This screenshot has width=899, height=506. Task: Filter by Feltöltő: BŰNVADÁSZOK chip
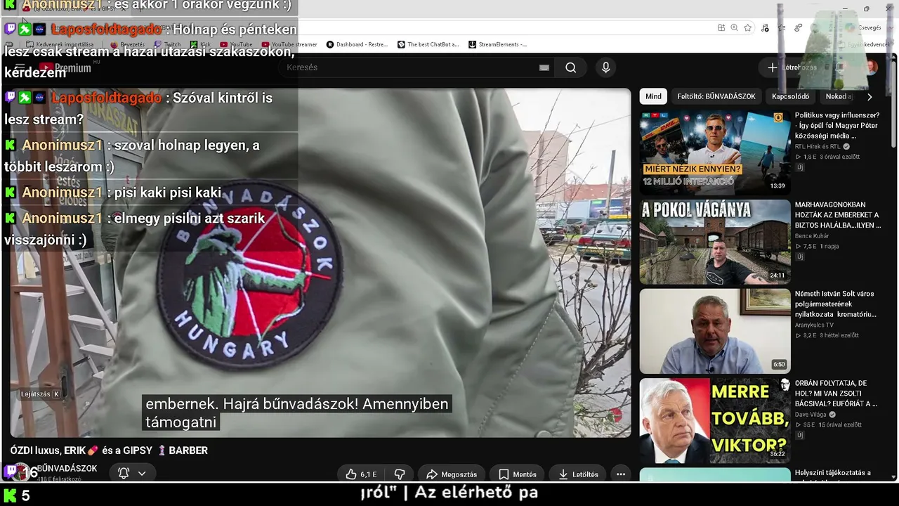click(x=716, y=96)
